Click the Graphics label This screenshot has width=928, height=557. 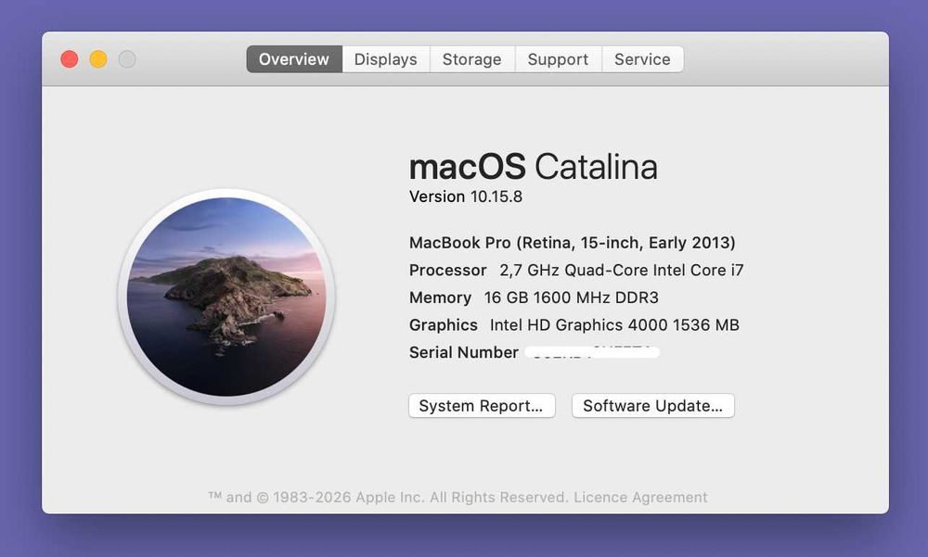click(x=443, y=325)
